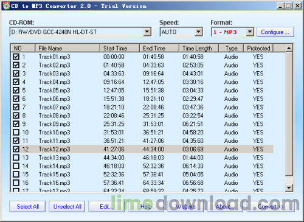This screenshot has height=222, width=304.
Task: Expand the Speed AUTO dropdown
Action: coord(198,32)
